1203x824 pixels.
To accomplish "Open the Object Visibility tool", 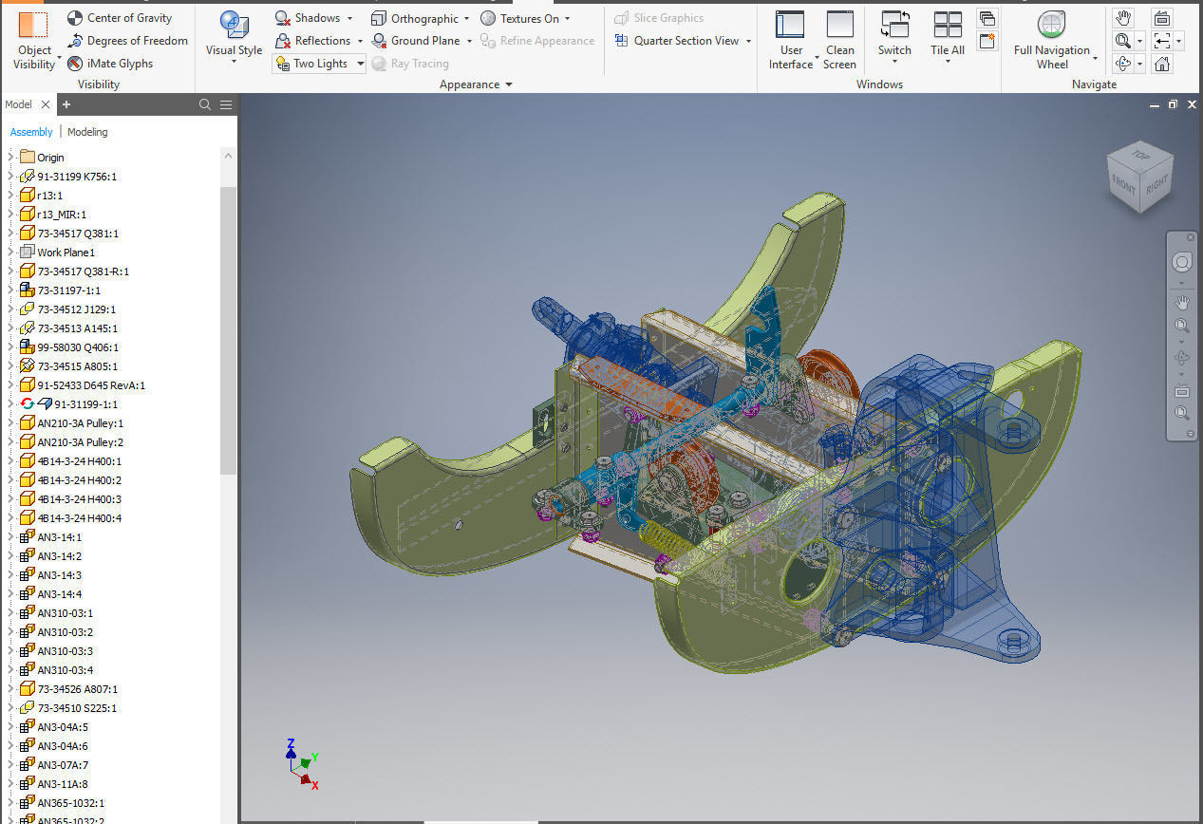I will (34, 40).
